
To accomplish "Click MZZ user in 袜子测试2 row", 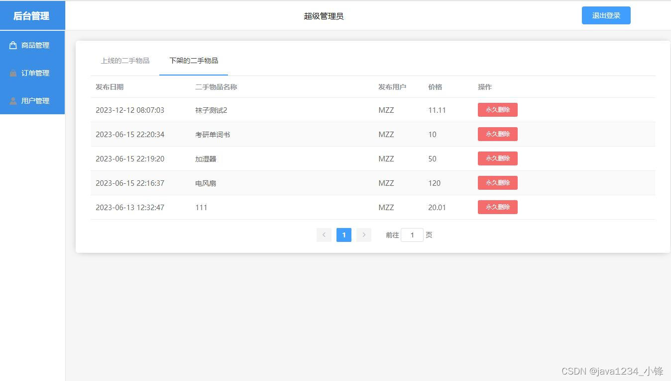I will [x=386, y=110].
